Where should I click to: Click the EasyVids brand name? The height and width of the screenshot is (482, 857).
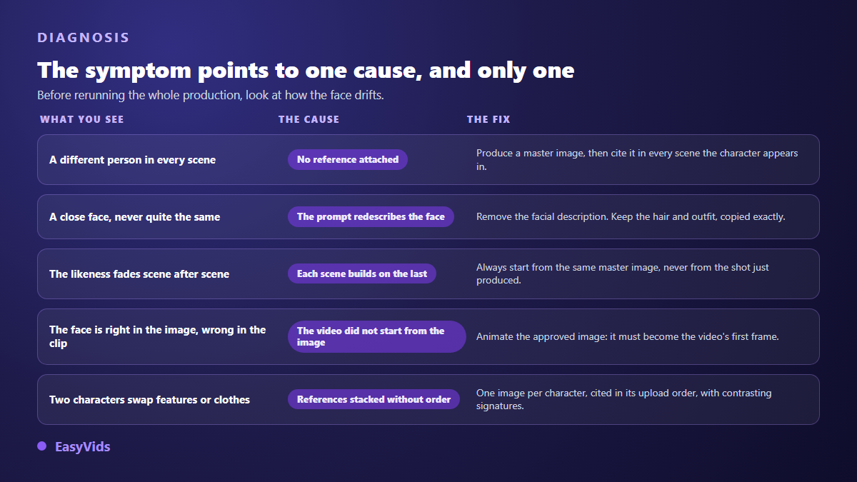click(83, 447)
